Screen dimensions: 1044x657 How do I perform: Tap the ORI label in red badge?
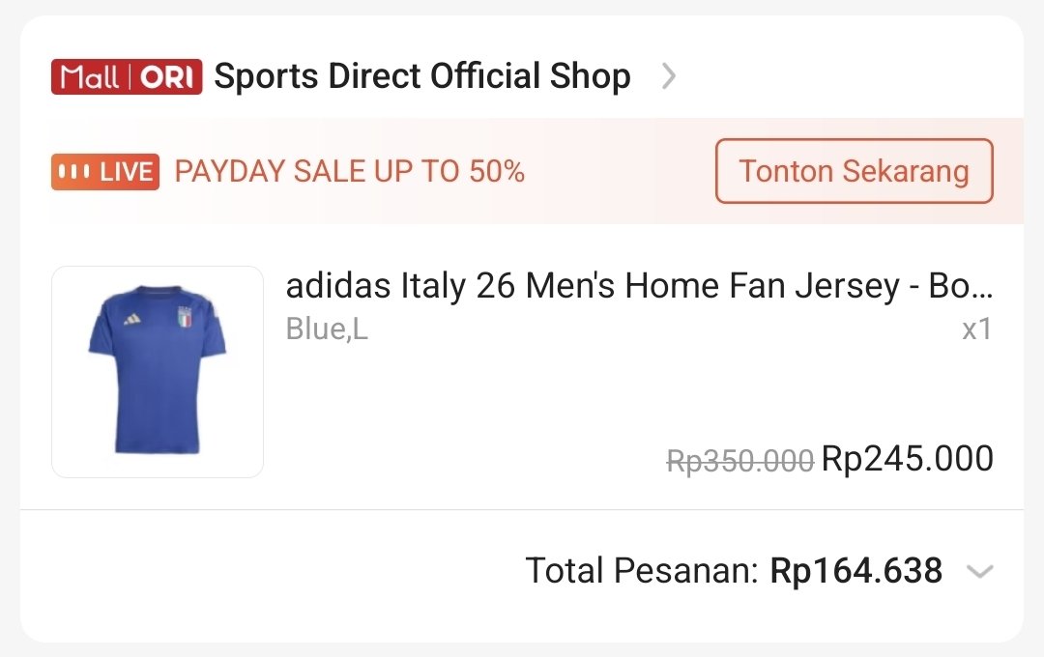(x=166, y=77)
